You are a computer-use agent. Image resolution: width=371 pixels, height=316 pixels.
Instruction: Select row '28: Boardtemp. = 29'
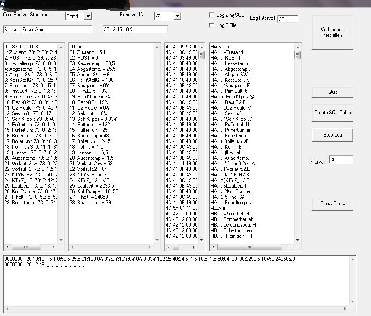tap(90, 203)
